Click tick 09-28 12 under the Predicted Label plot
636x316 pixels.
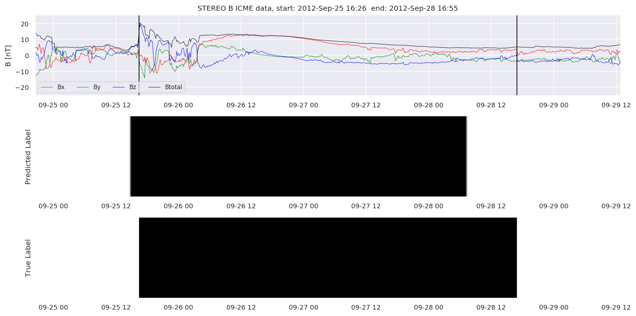click(x=491, y=206)
